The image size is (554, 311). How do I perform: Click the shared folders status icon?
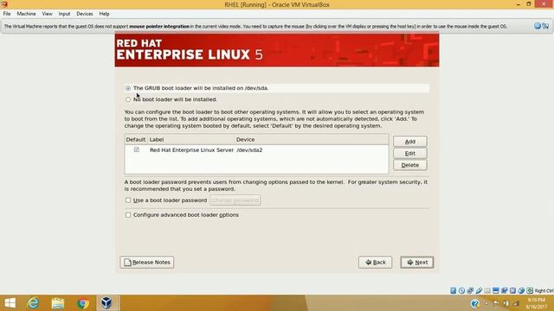[487, 290]
